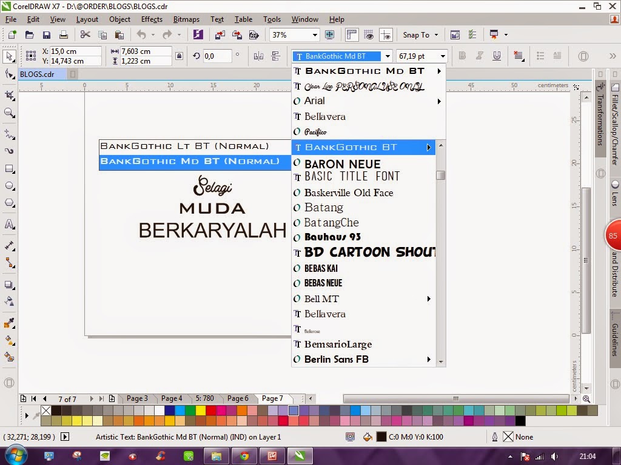Image resolution: width=621 pixels, height=465 pixels.
Task: Select the Ellipse tool
Action: tap(8, 186)
